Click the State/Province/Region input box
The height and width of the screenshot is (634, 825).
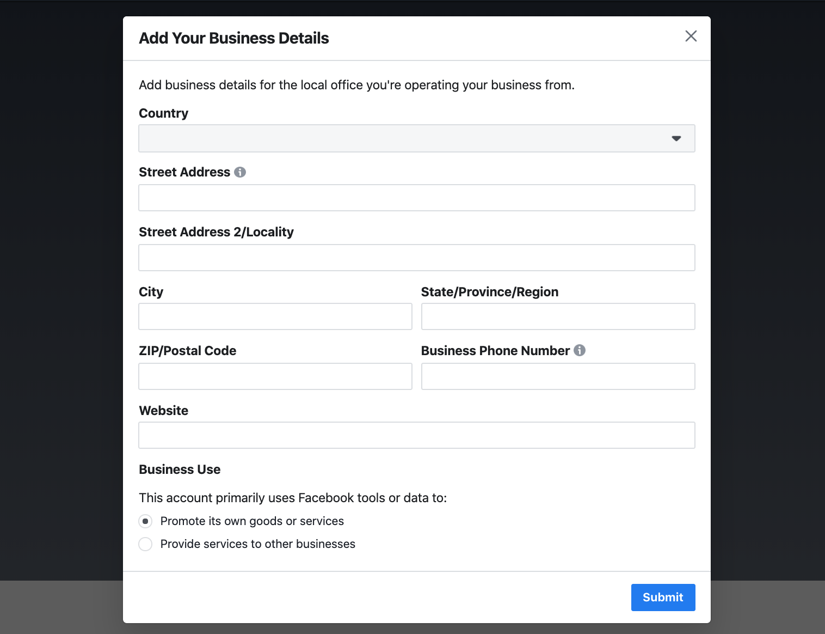click(x=558, y=316)
